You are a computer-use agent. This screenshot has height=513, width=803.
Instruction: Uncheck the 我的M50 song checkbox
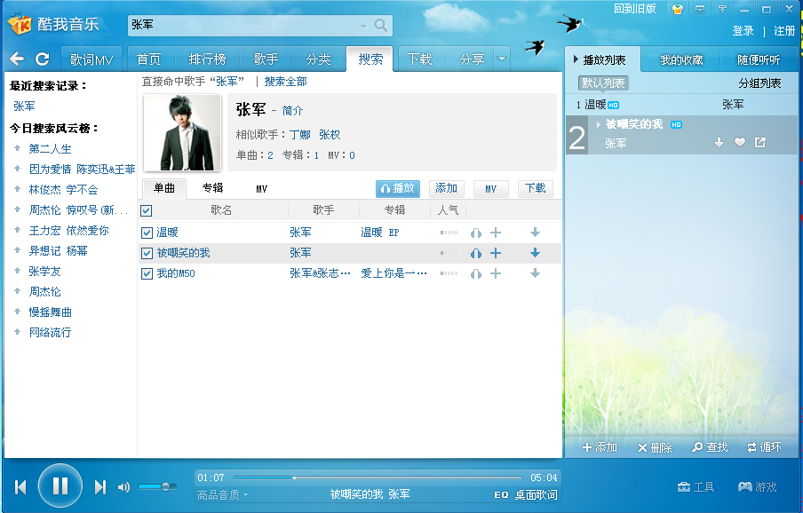click(x=147, y=273)
